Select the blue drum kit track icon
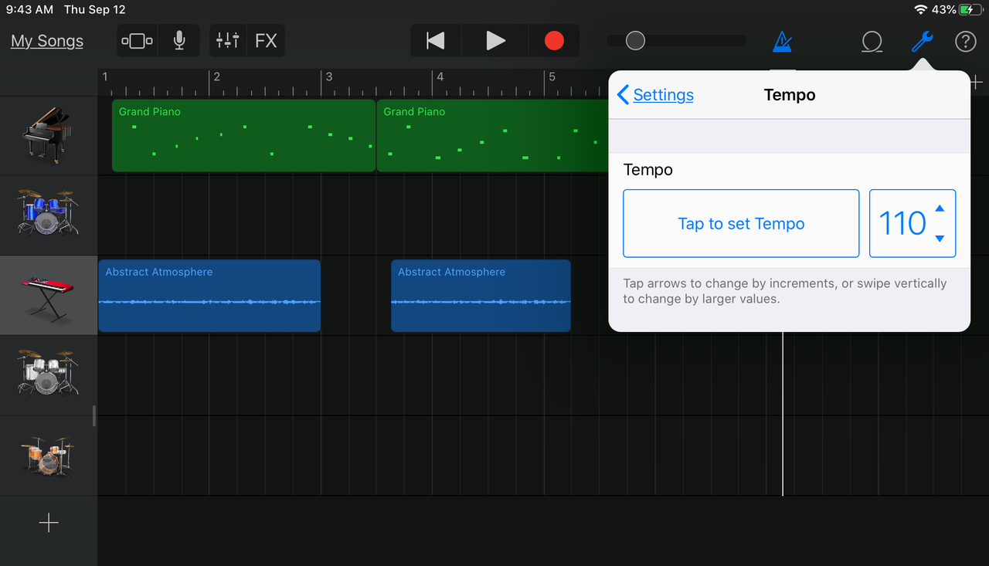 tap(48, 215)
